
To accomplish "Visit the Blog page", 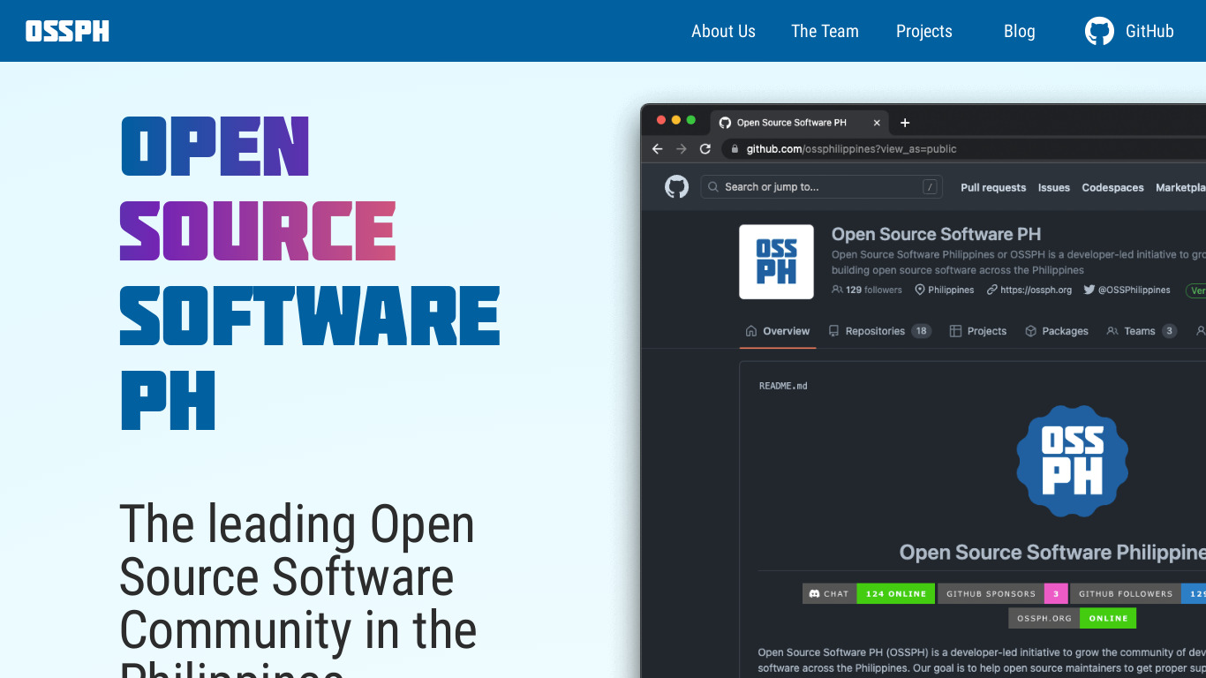I will 1019,31.
